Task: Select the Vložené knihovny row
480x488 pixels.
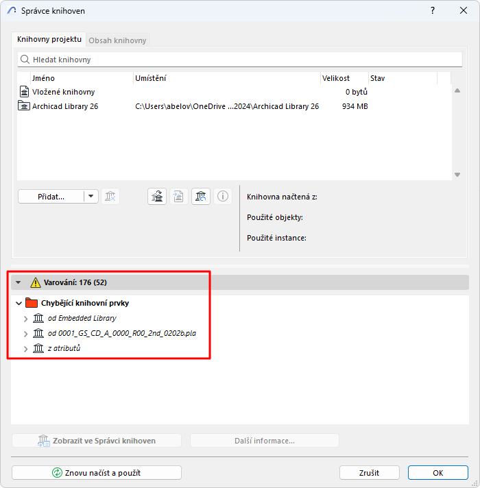Action: coord(234,92)
